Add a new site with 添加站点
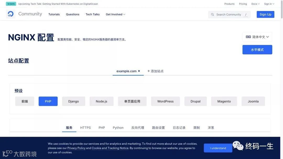This screenshot has height=159, width=283. [155, 71]
